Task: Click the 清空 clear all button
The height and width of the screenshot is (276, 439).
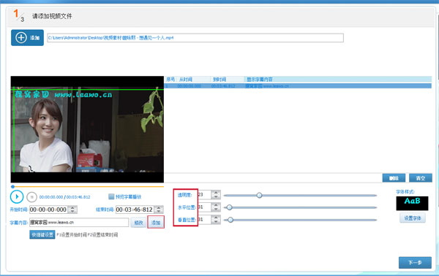Action: (421, 178)
